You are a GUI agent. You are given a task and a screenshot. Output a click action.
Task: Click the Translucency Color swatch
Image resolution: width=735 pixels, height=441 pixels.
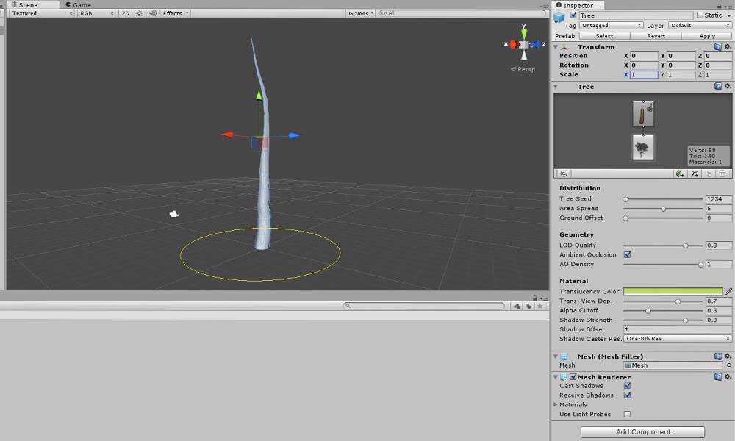coord(673,292)
